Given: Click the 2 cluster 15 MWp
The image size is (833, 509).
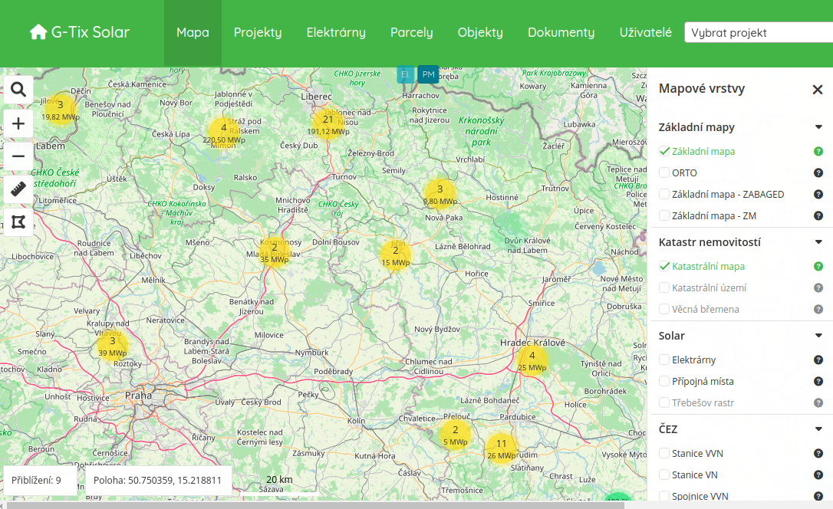Looking at the screenshot, I should 396,256.
